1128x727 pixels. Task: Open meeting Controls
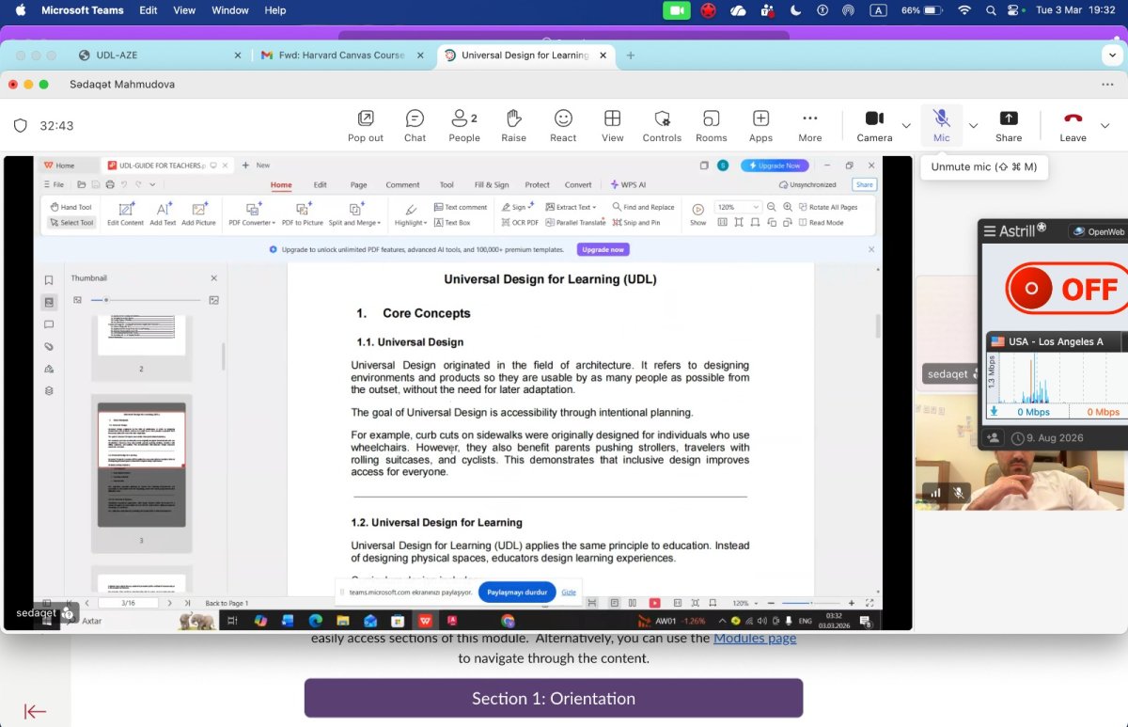(x=662, y=126)
